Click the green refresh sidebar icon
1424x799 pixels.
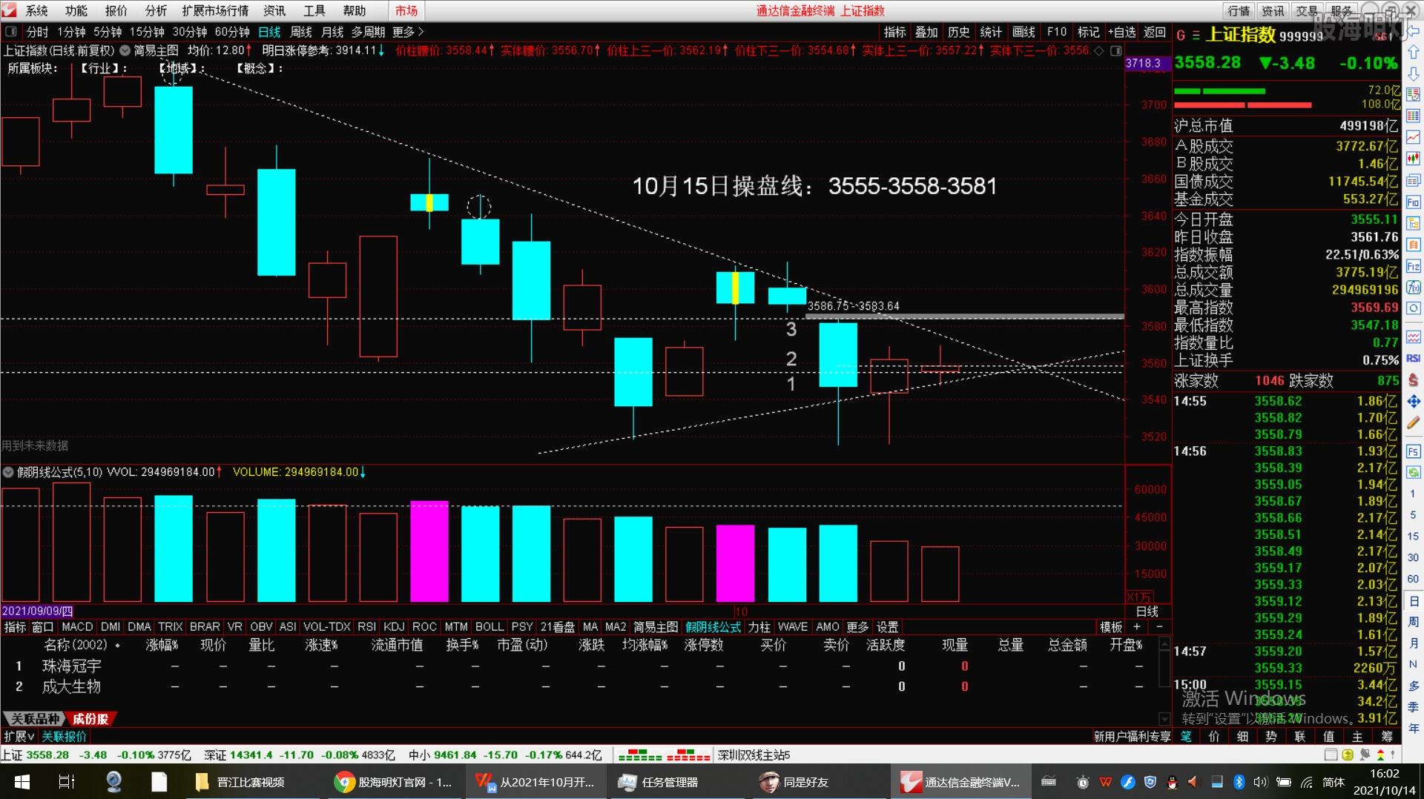1413,472
